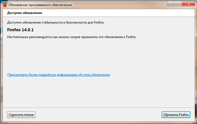The height and width of the screenshot is (124, 197).
Task: Click the Firefox icon in the title bar
Action: pos(5,4)
